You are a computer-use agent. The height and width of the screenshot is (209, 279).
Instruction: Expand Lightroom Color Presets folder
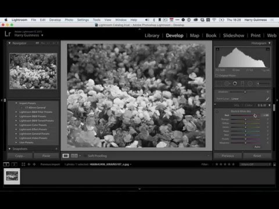(16, 125)
